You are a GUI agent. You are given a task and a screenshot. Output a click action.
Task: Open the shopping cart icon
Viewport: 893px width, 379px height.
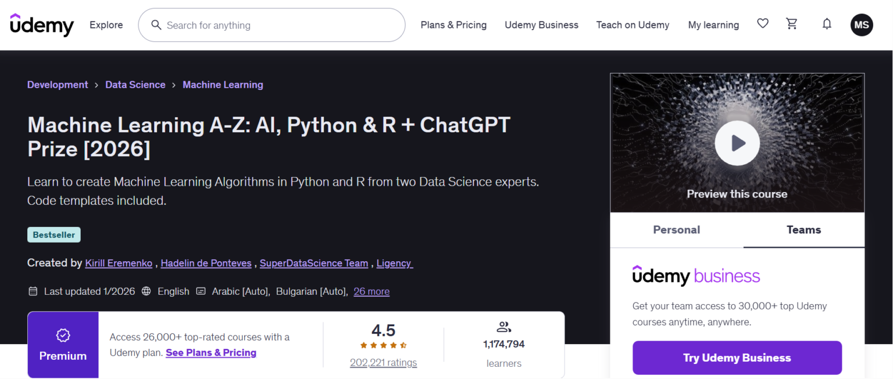click(792, 24)
